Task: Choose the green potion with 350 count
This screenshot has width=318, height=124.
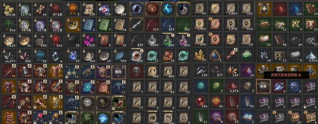Action: (x=168, y=40)
